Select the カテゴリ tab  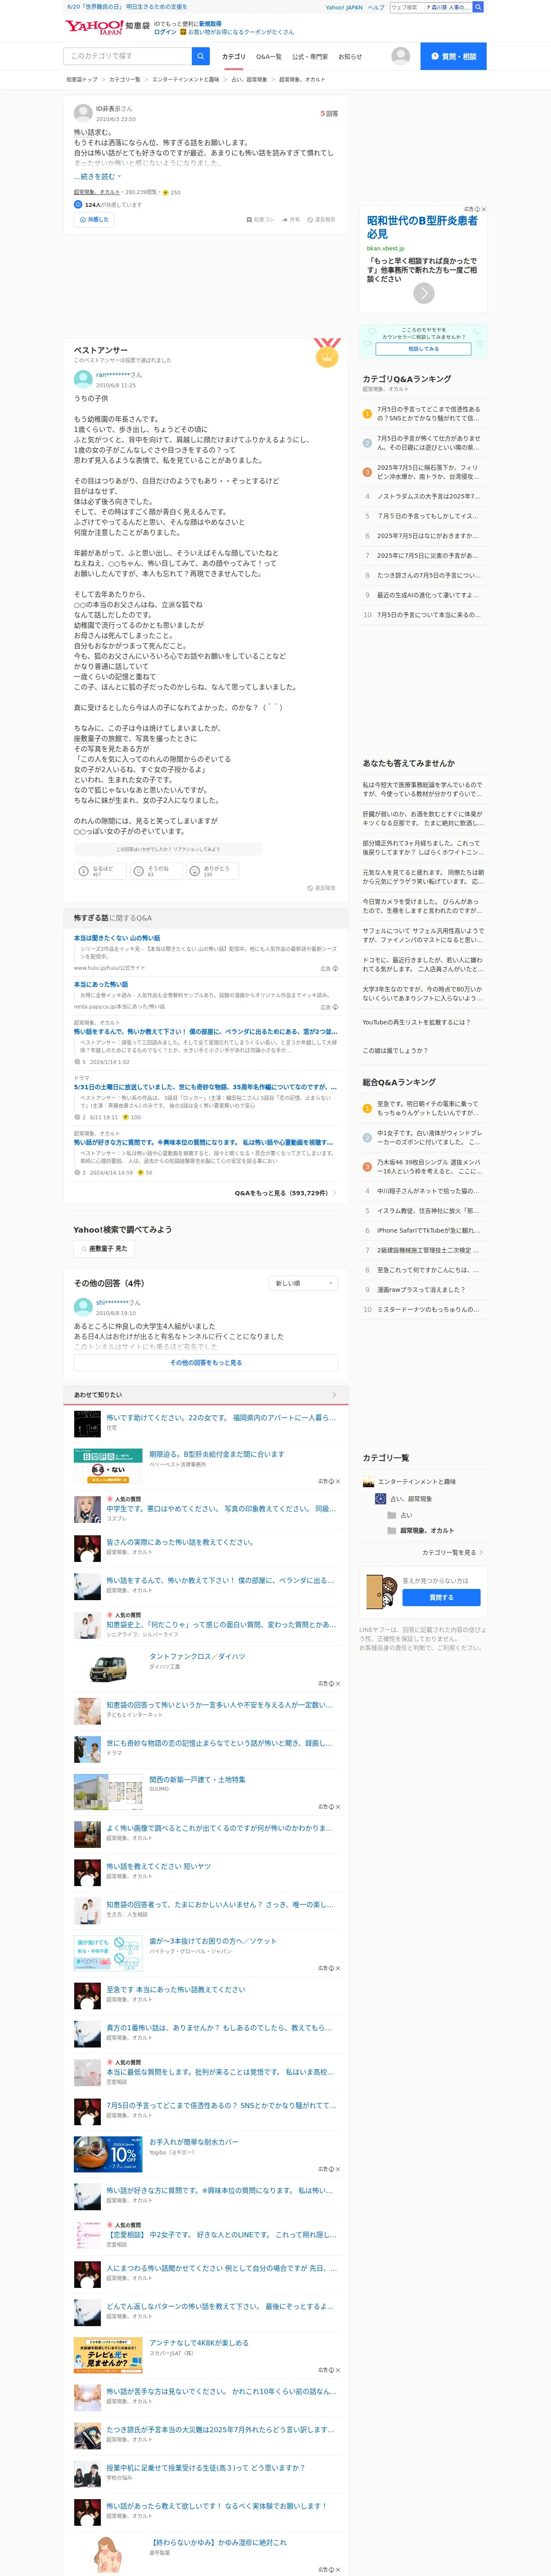(x=233, y=57)
